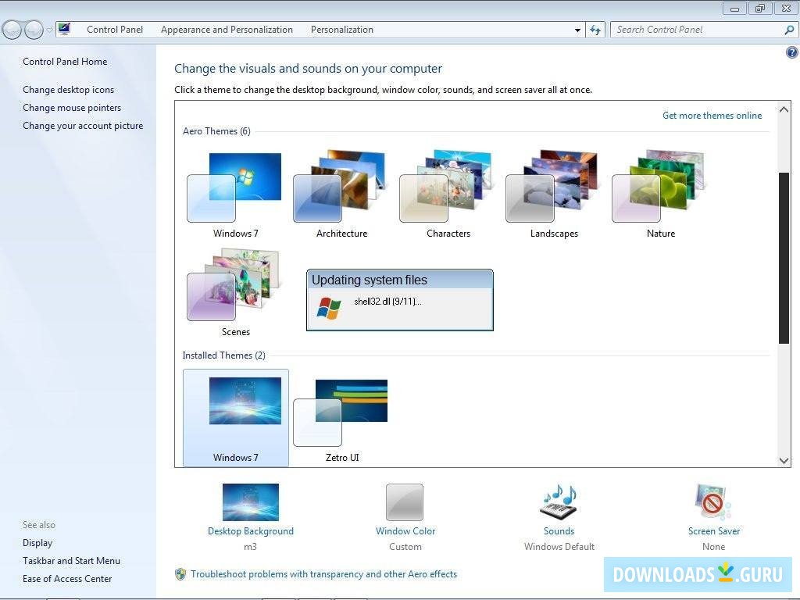Open Ease of Access Center
The width and height of the screenshot is (800, 600).
67,578
